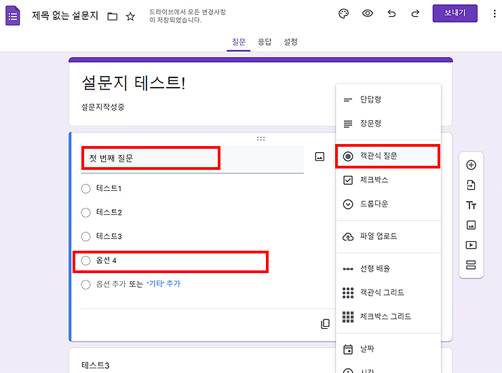This screenshot has width=502, height=373.
Task: Edit the form description 설문지작성중
Action: [x=102, y=107]
